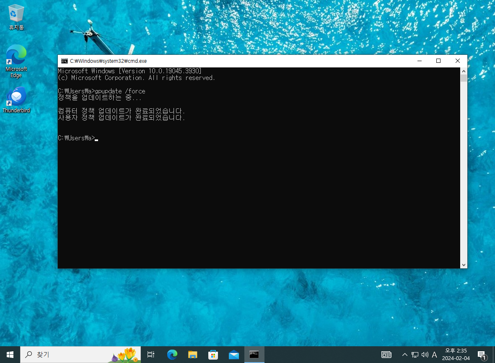Click the cmd vertical scrollbar thumb
The height and width of the screenshot is (363, 495).
[464, 78]
